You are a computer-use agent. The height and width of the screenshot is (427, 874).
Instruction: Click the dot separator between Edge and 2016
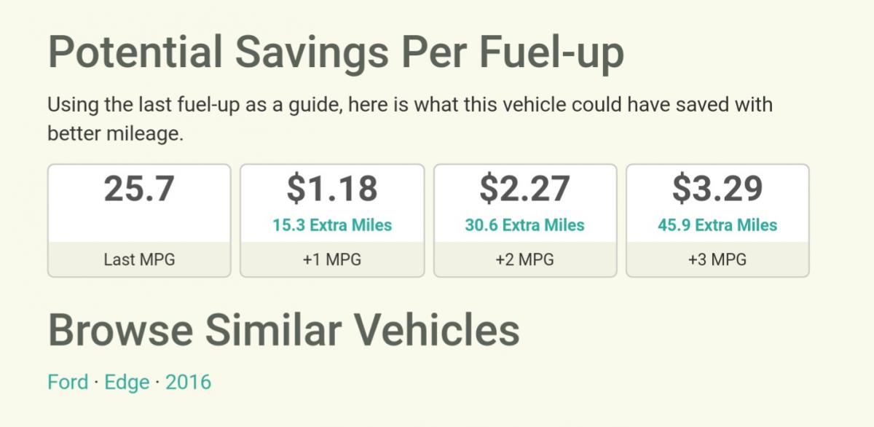(x=157, y=383)
